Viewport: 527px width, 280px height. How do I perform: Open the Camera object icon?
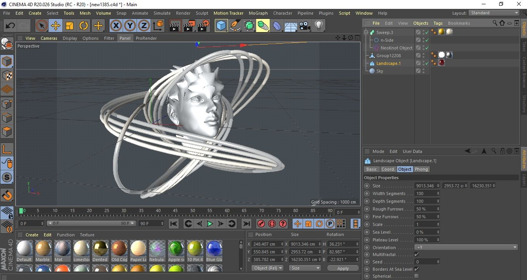point(305,26)
